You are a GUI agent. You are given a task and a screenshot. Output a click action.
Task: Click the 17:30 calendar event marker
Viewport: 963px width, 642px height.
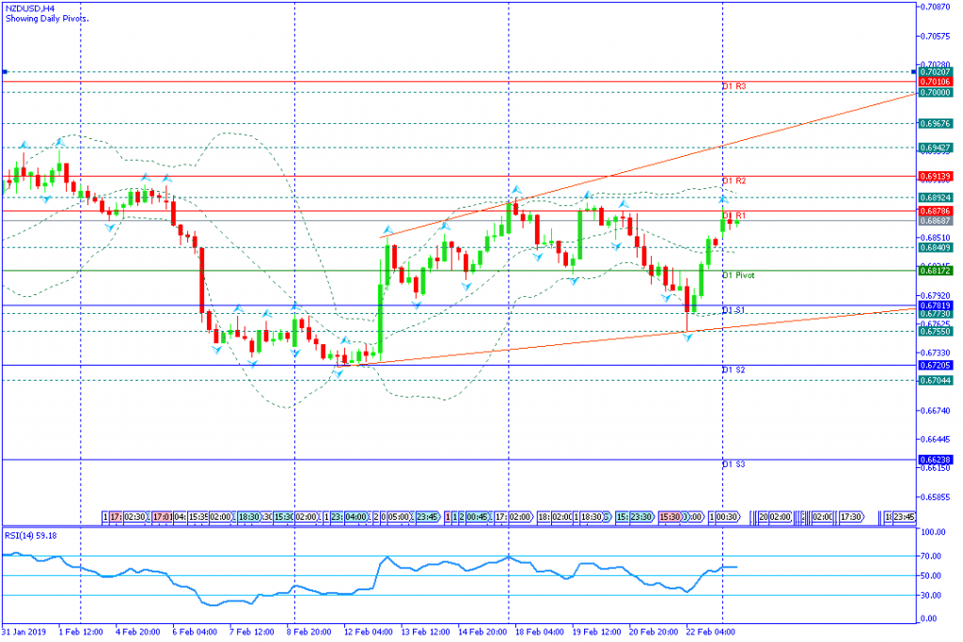(851, 517)
